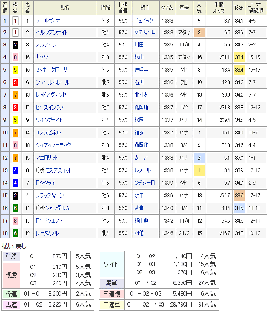
Task: Open horse link アエロリット
Action: [47, 158]
